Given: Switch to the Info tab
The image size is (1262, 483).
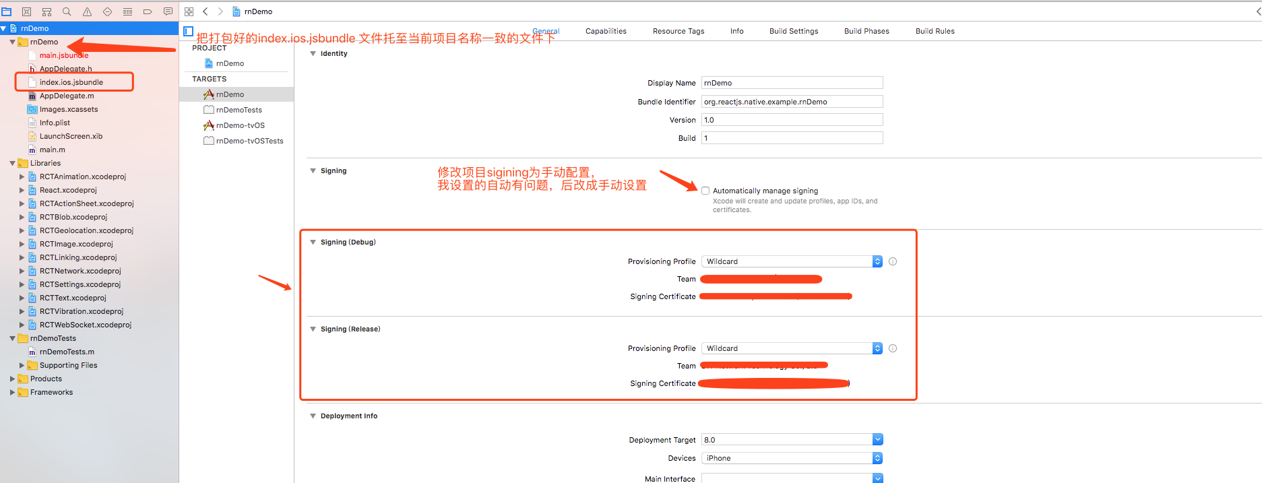Looking at the screenshot, I should (x=737, y=31).
